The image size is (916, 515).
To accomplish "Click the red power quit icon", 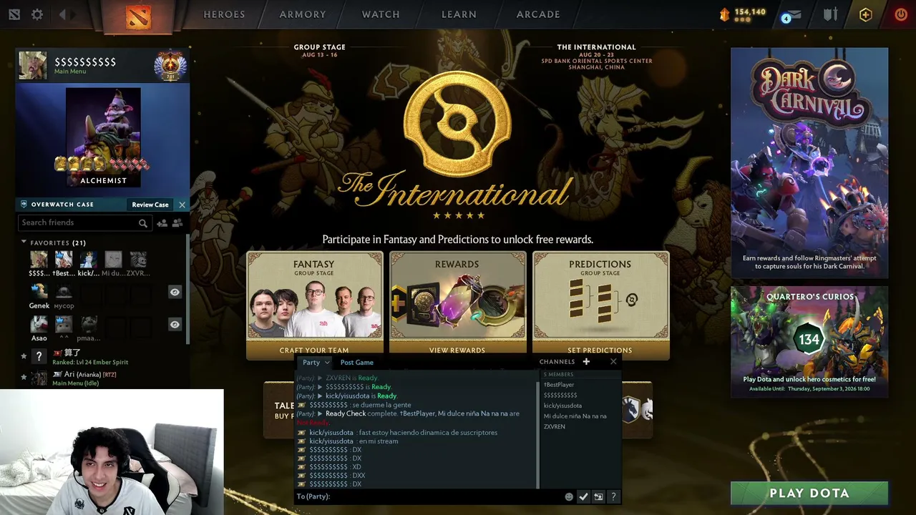I will (x=901, y=14).
